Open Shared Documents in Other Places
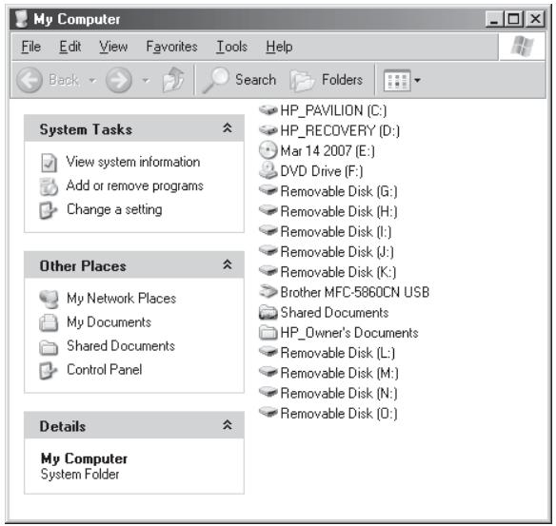Viewport: 556px width, 526px height. 121,345
